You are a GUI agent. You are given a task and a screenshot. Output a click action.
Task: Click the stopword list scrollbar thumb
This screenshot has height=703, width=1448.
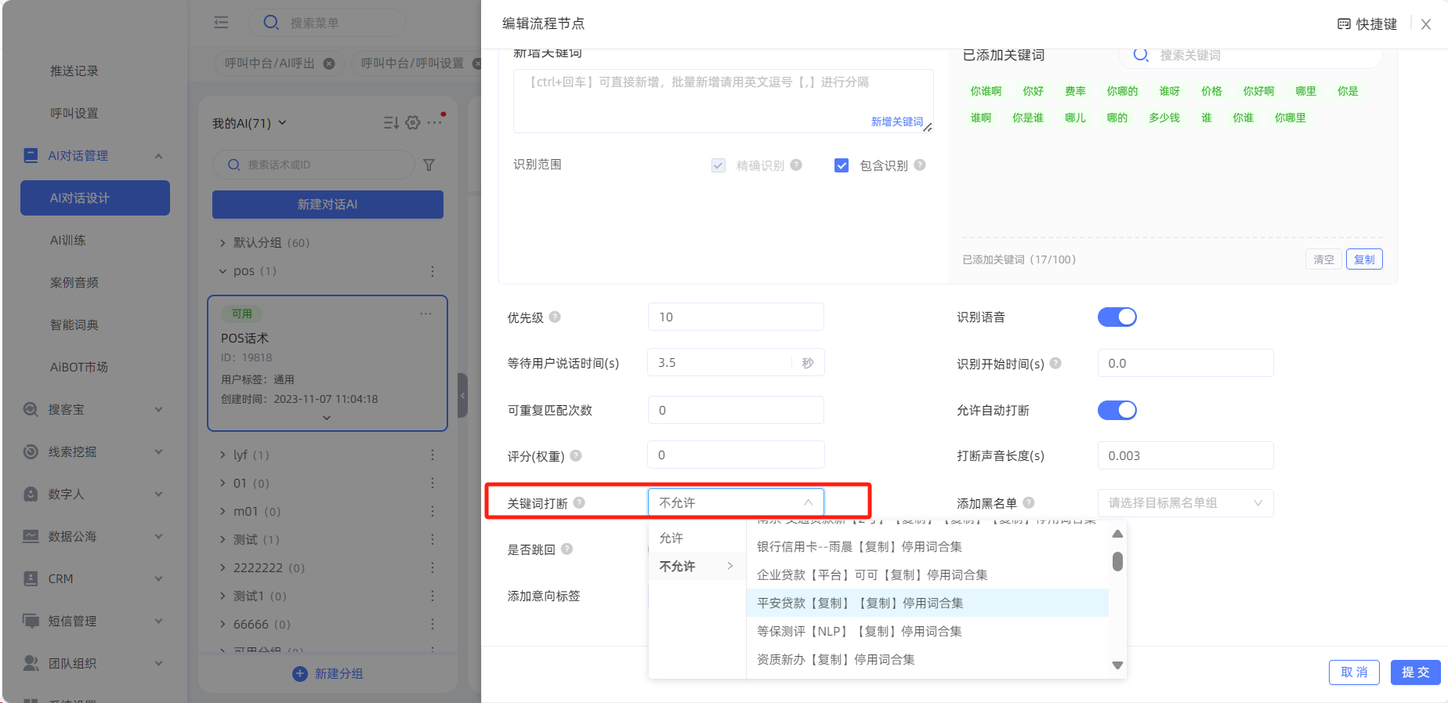pos(1118,561)
